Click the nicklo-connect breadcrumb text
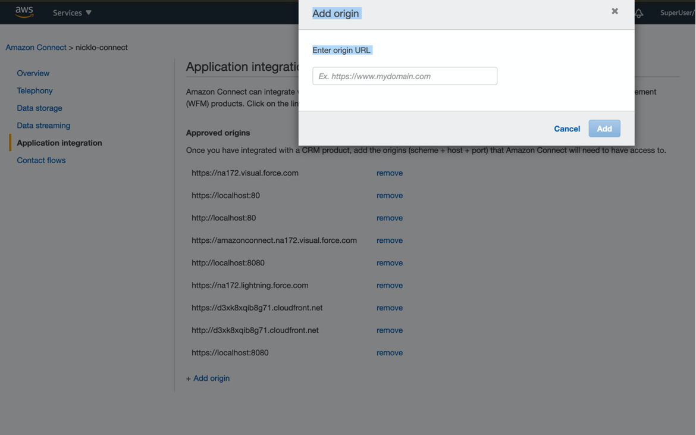696x435 pixels. point(102,48)
